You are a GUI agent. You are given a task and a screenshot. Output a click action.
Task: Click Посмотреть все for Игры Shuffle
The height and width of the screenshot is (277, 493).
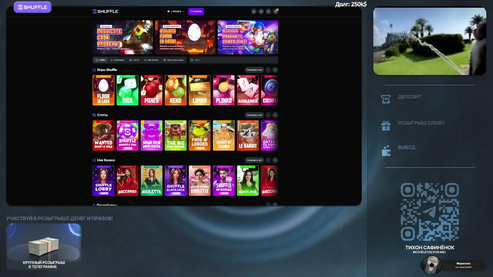[254, 70]
